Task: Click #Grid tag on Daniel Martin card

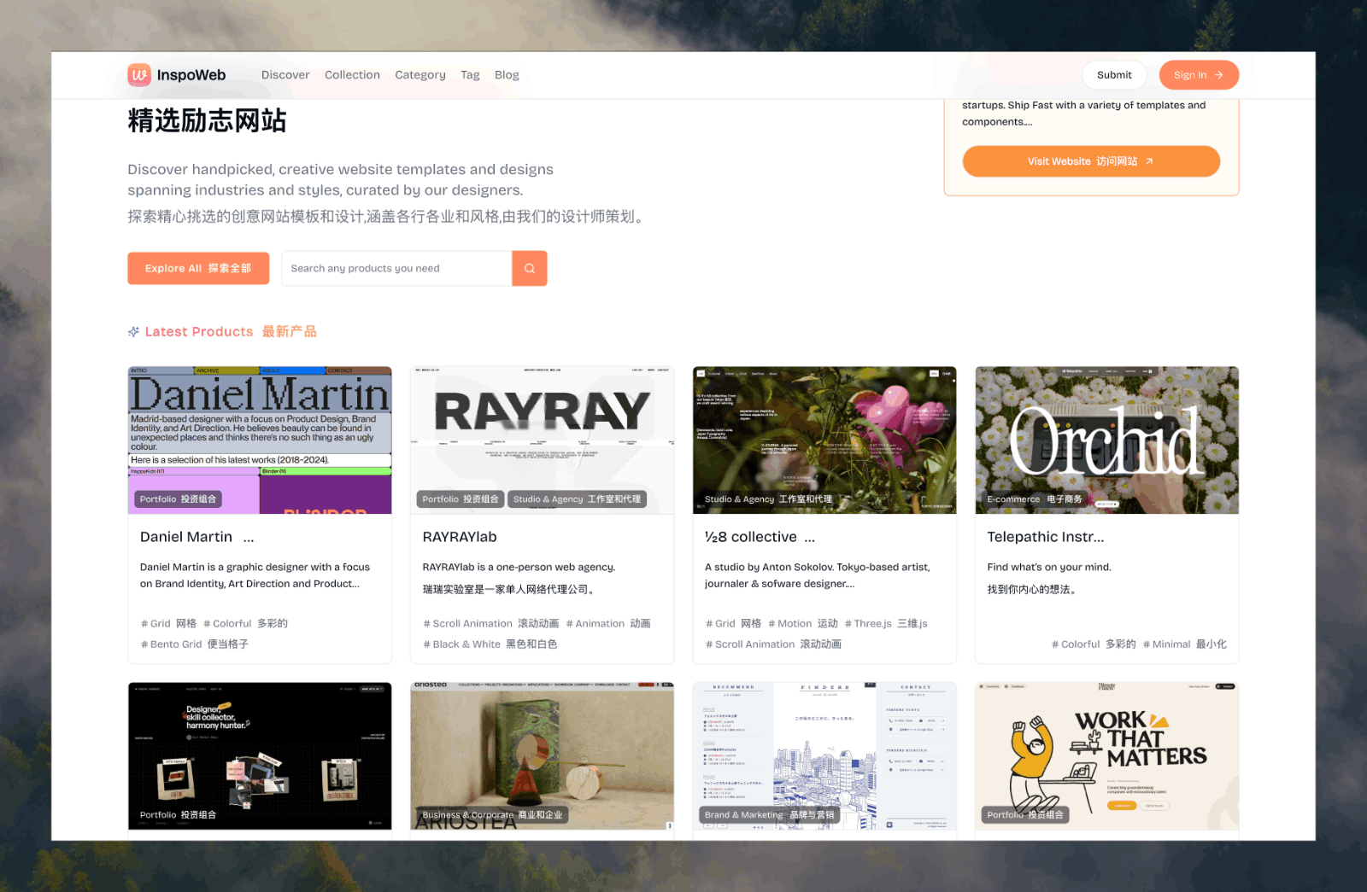Action: pos(169,624)
